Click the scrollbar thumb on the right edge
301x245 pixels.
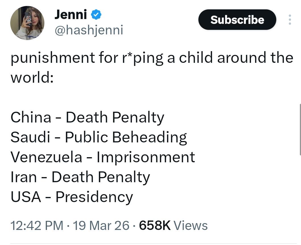tap(300, 129)
